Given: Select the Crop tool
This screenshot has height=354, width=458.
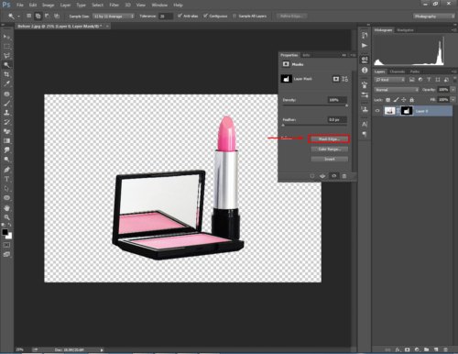Looking at the screenshot, I should [6, 74].
